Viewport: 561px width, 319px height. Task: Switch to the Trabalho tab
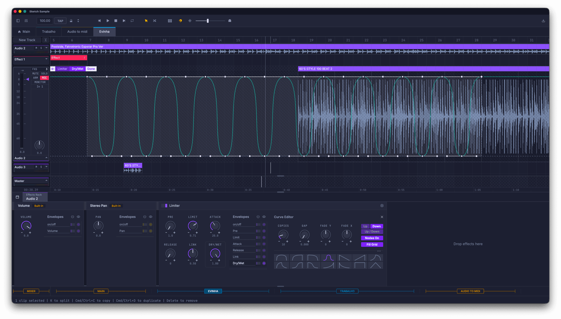49,32
